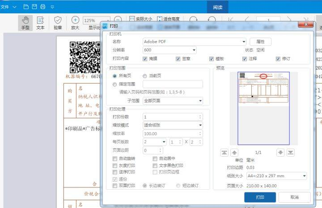Viewport: 322px width, 208px height.
Task: Enable the 文字黑色打印 checkbox
Action: coord(155,166)
